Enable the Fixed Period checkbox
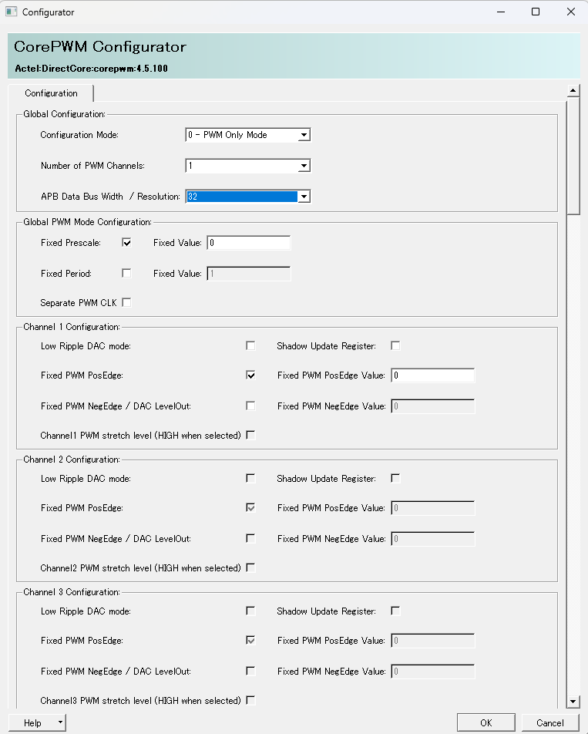This screenshot has width=588, height=734. [126, 273]
